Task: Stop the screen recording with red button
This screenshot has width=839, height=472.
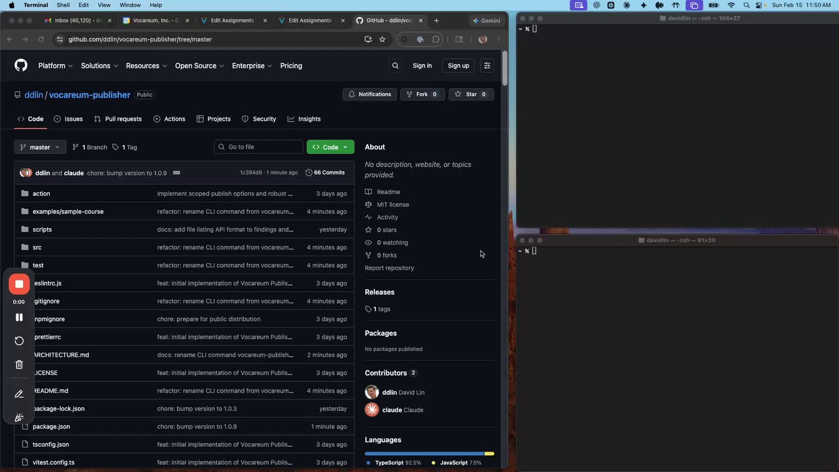Action: point(19,284)
